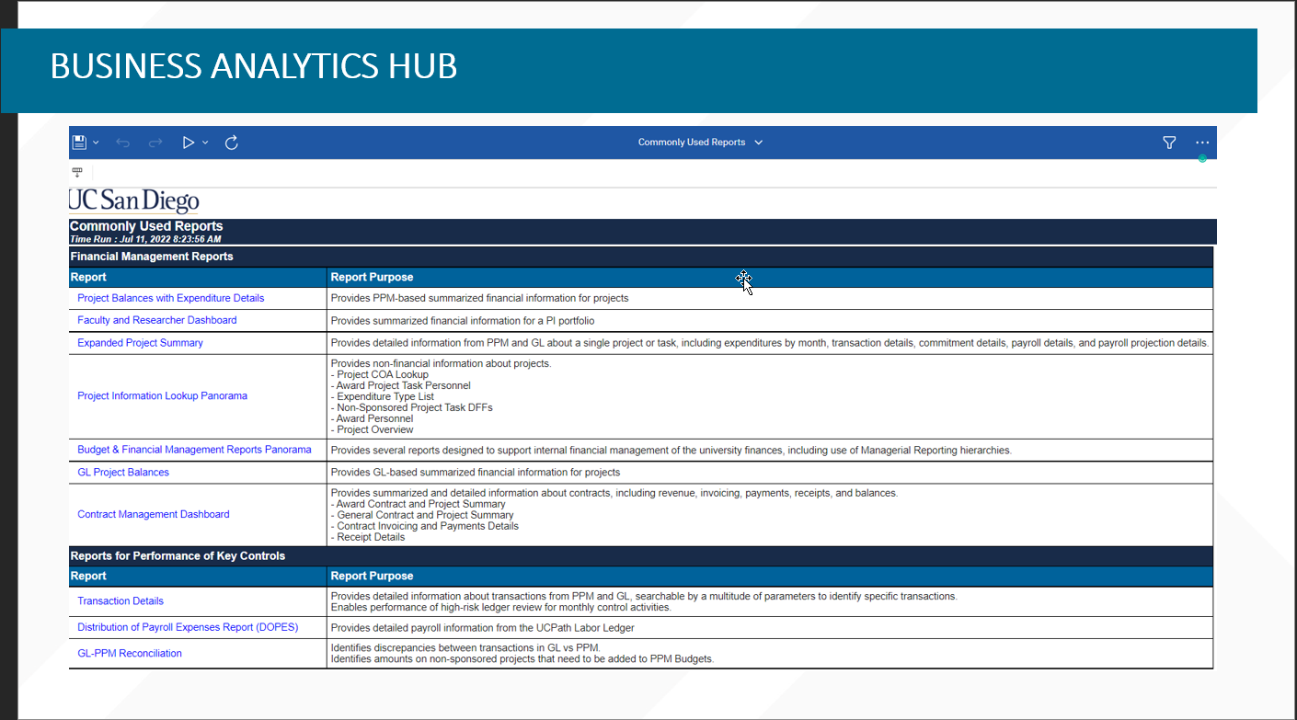The height and width of the screenshot is (720, 1297).
Task: Click the Run report play icon
Action: click(188, 143)
